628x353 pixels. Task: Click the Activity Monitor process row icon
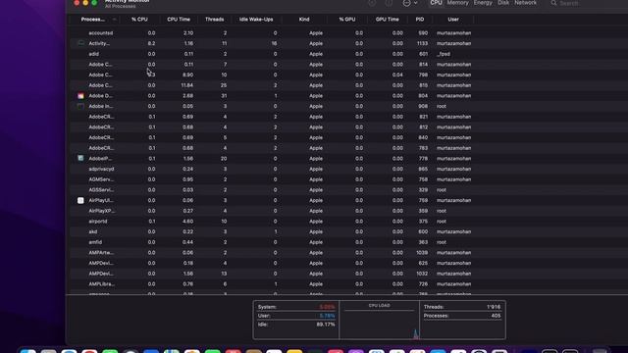click(x=80, y=43)
